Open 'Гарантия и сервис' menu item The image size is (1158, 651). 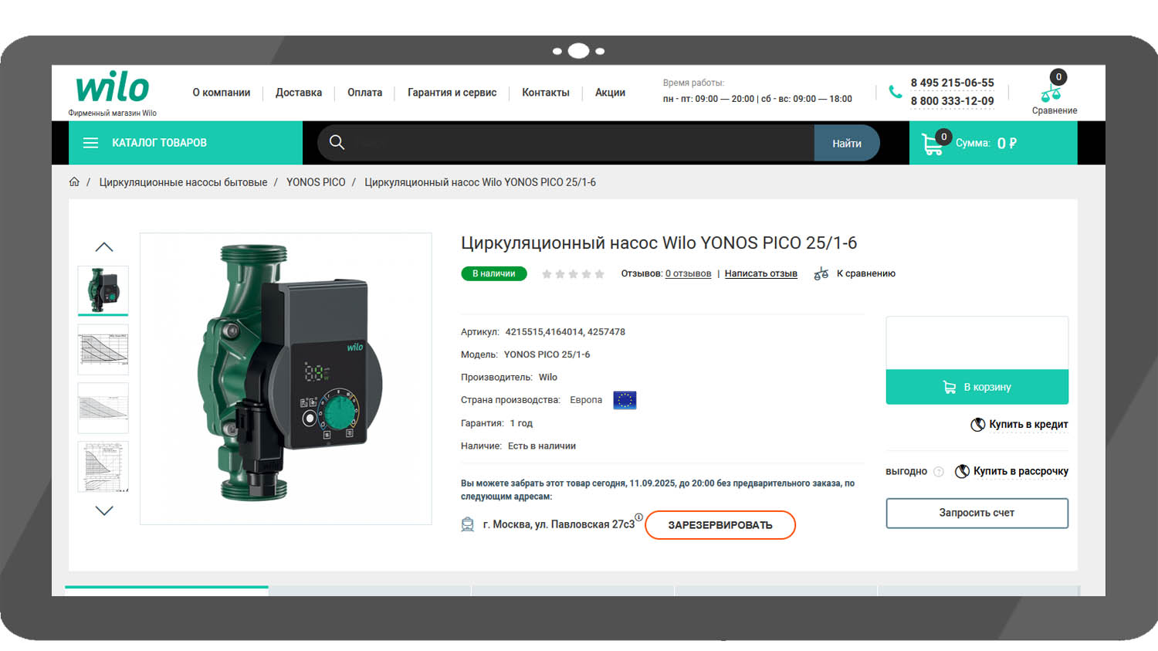coord(452,93)
